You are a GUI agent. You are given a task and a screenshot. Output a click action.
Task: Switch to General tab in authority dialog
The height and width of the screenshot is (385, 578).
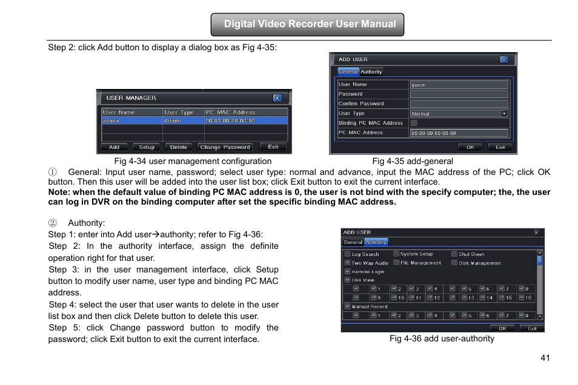[353, 242]
